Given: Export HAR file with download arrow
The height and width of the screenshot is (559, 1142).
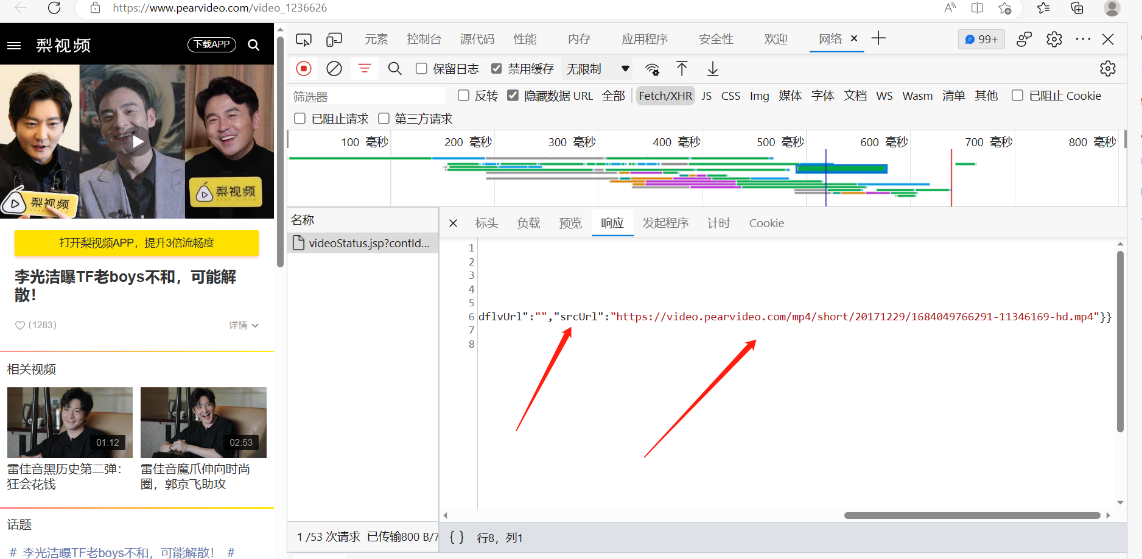Looking at the screenshot, I should tap(713, 69).
